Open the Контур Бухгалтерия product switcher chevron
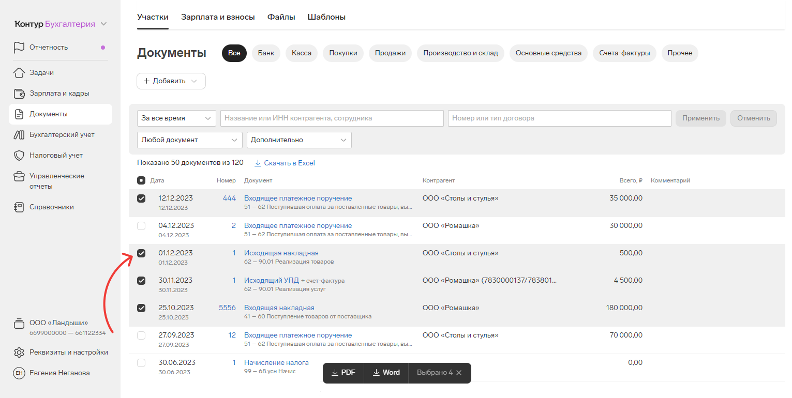792x398 pixels. (x=103, y=24)
